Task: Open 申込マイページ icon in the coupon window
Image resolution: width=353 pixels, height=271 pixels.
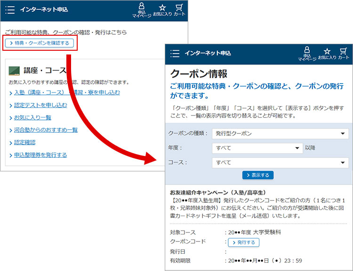Action: (x=307, y=54)
